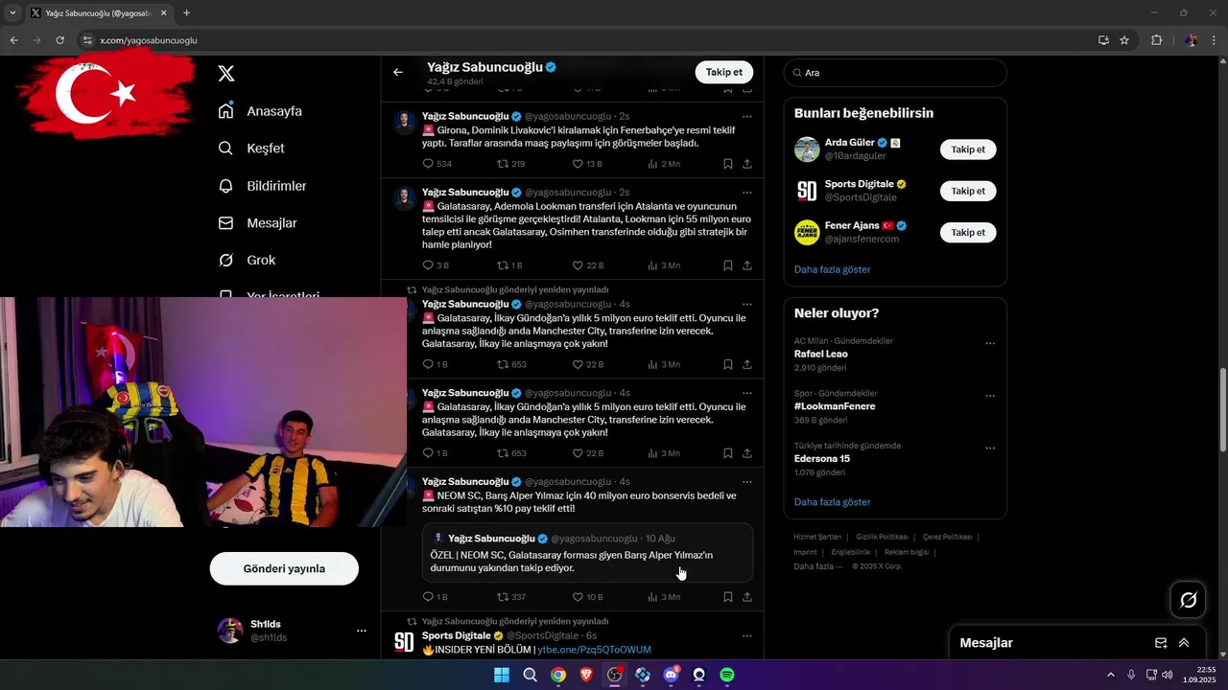Share the NEOM SC Barış Alper post
This screenshot has height=690, width=1228.
pyautogui.click(x=747, y=597)
